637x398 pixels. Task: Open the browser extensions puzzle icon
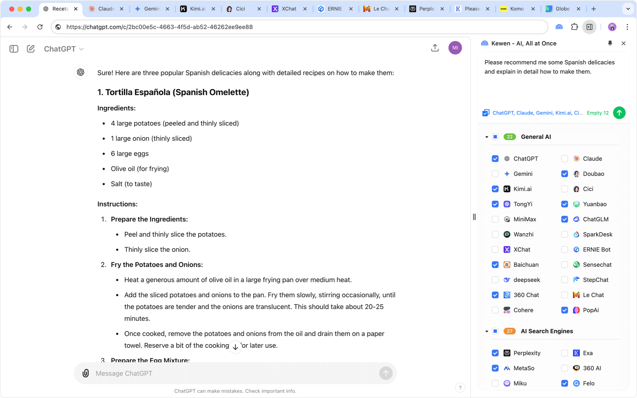tap(574, 27)
